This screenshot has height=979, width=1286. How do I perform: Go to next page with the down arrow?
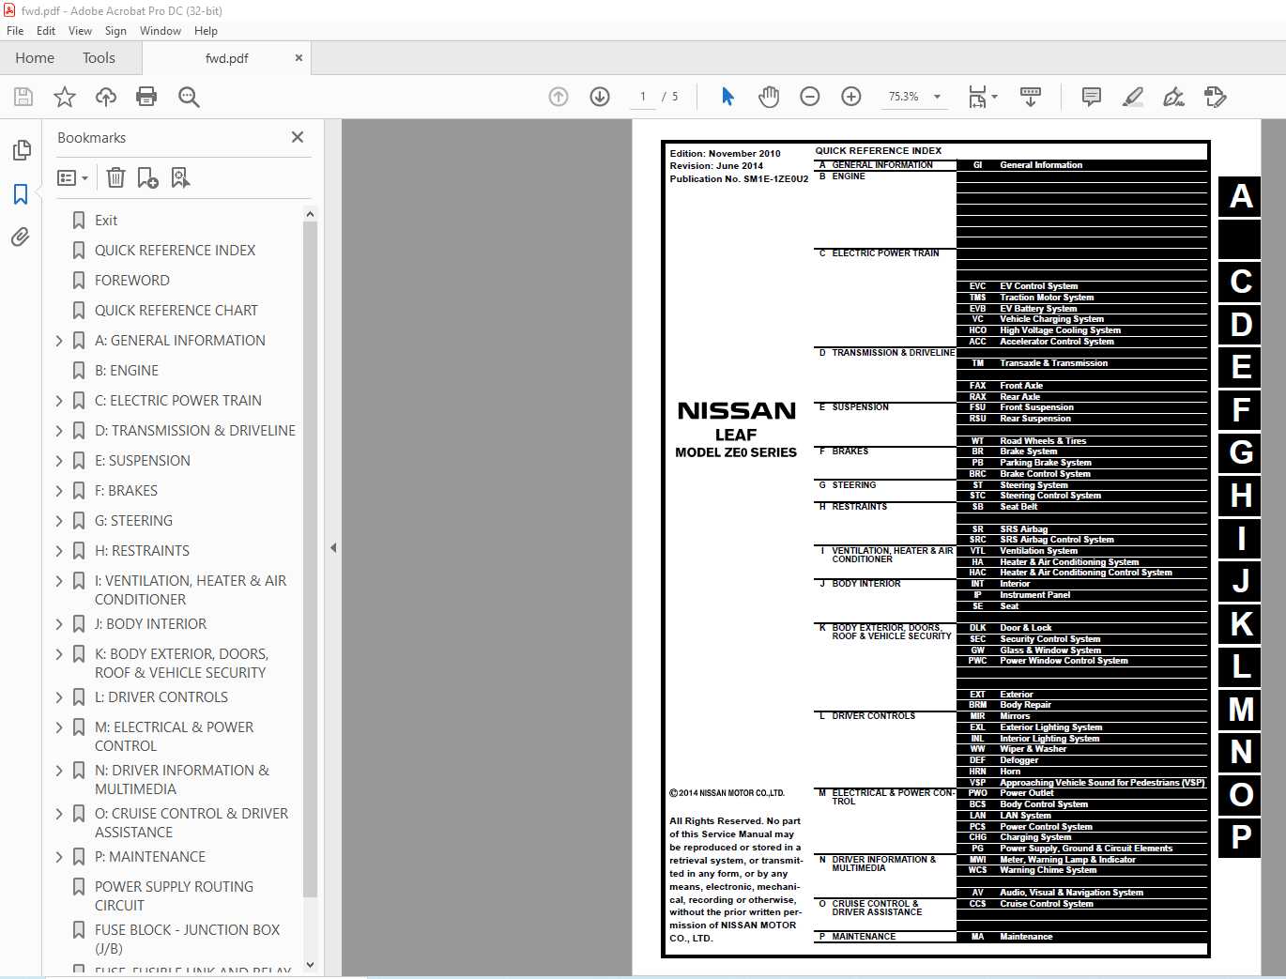pos(600,97)
